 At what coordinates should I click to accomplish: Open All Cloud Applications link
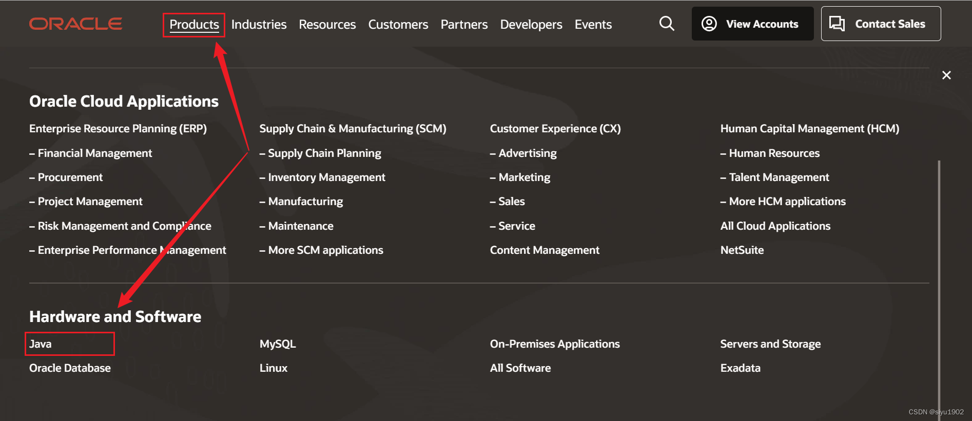(x=775, y=226)
